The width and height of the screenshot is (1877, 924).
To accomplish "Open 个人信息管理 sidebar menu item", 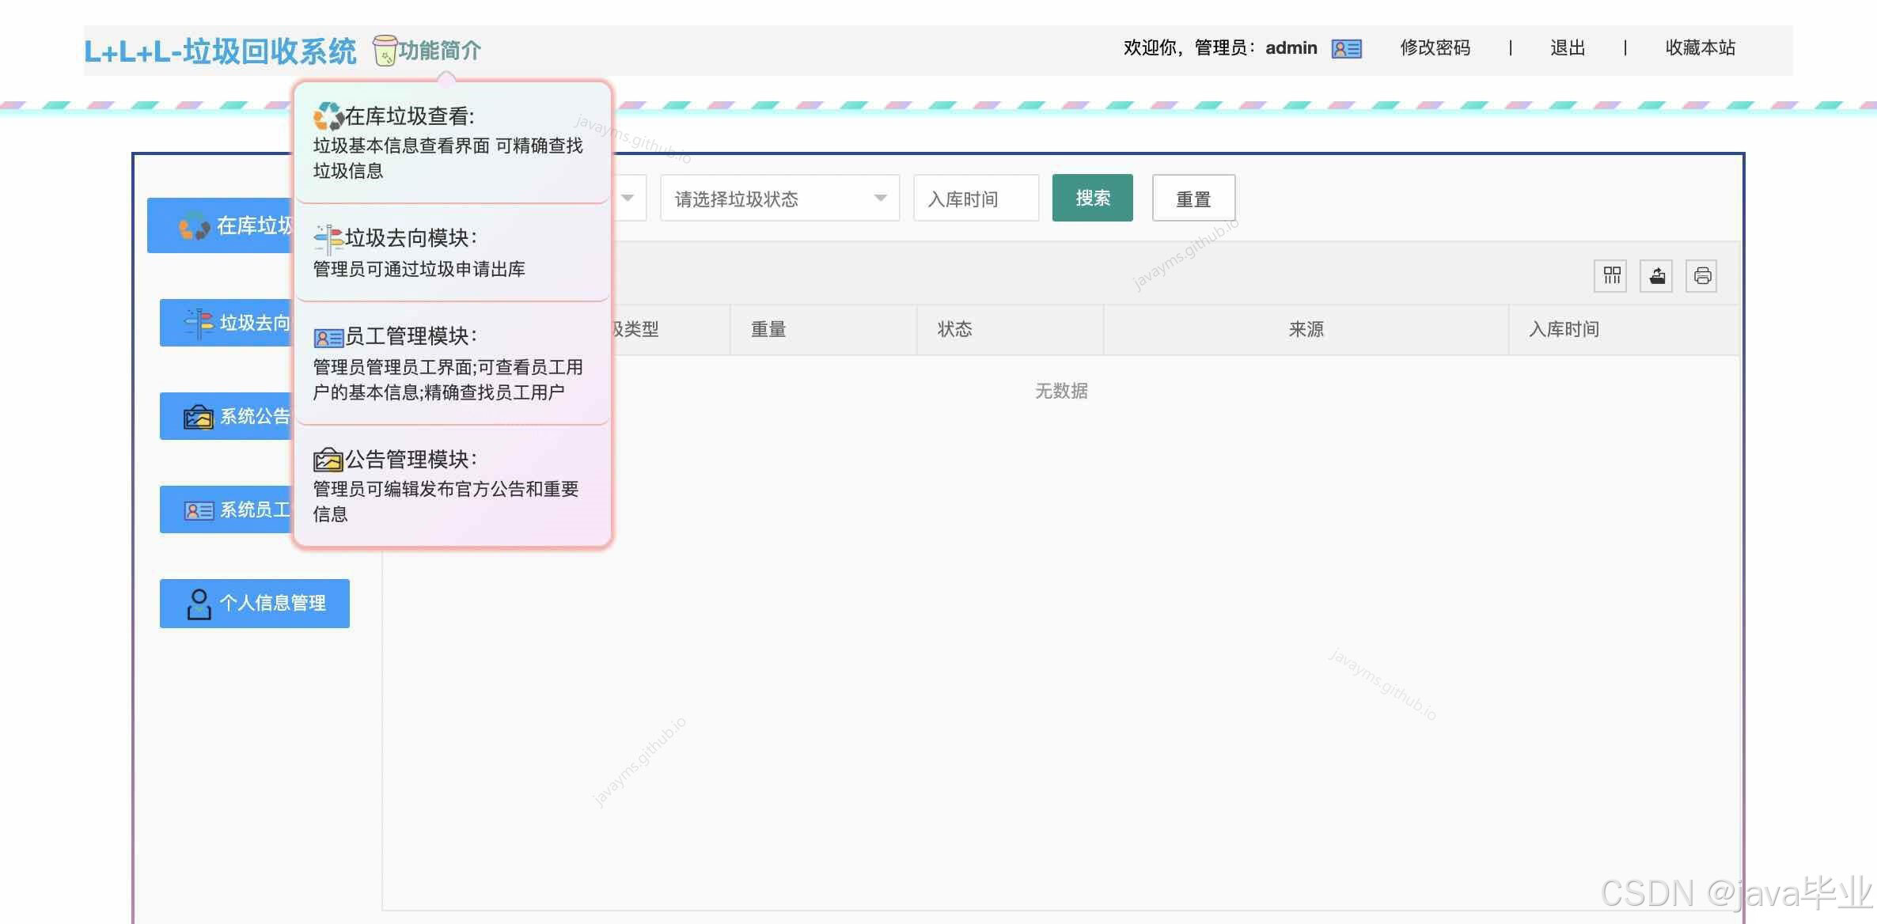I will (x=255, y=604).
